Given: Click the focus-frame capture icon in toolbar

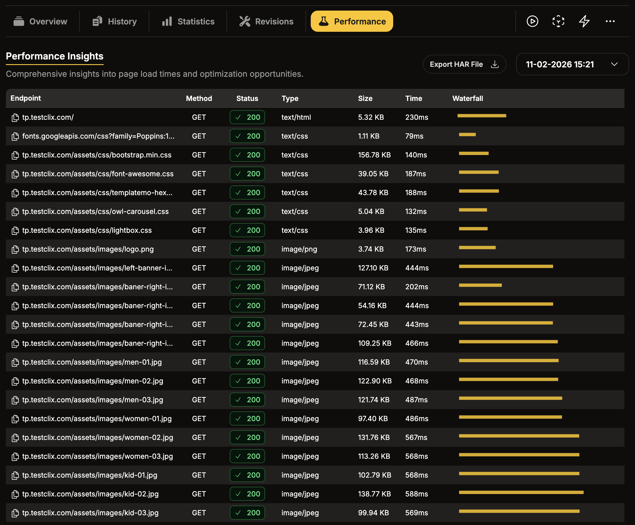Looking at the screenshot, I should [x=558, y=21].
